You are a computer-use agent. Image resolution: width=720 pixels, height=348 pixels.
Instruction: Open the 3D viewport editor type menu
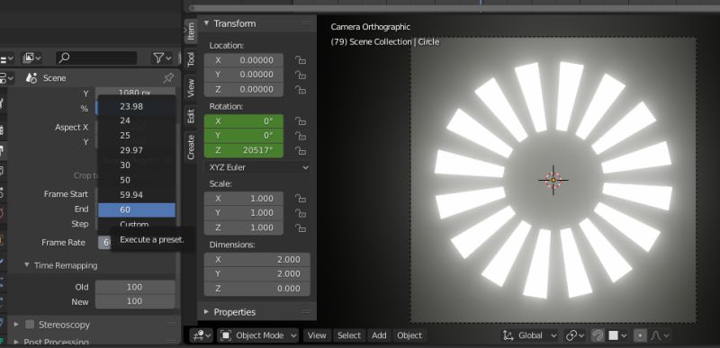coord(202,335)
